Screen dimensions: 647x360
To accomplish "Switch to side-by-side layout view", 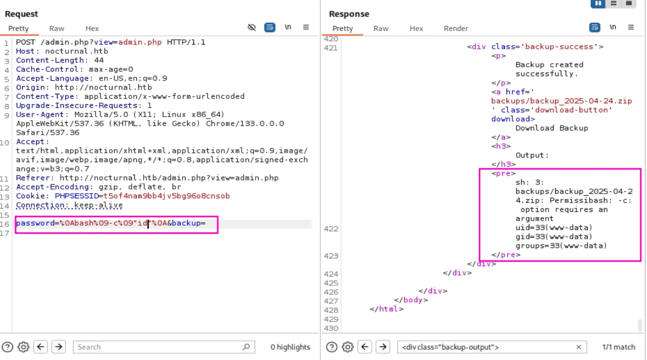I will 598,3.
